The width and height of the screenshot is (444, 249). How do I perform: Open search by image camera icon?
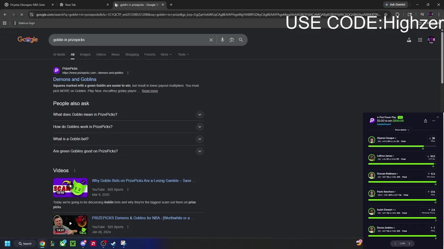point(232,40)
